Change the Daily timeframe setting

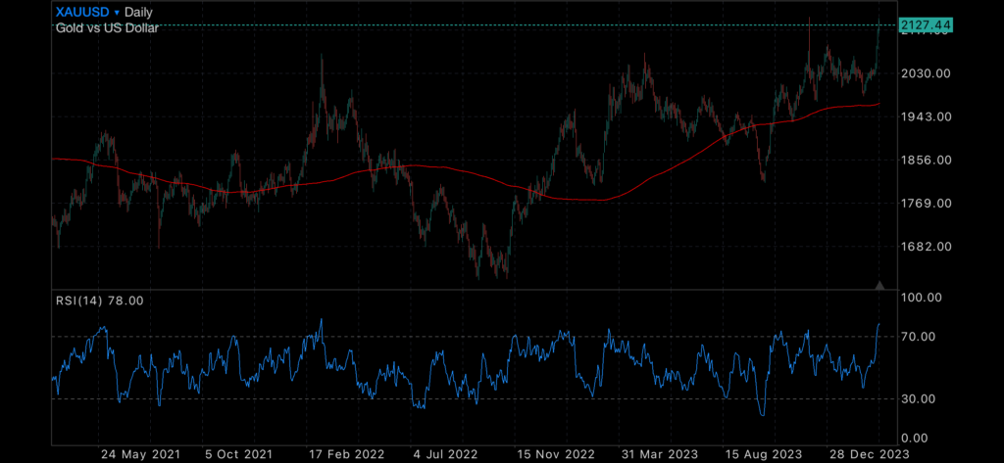pos(138,12)
